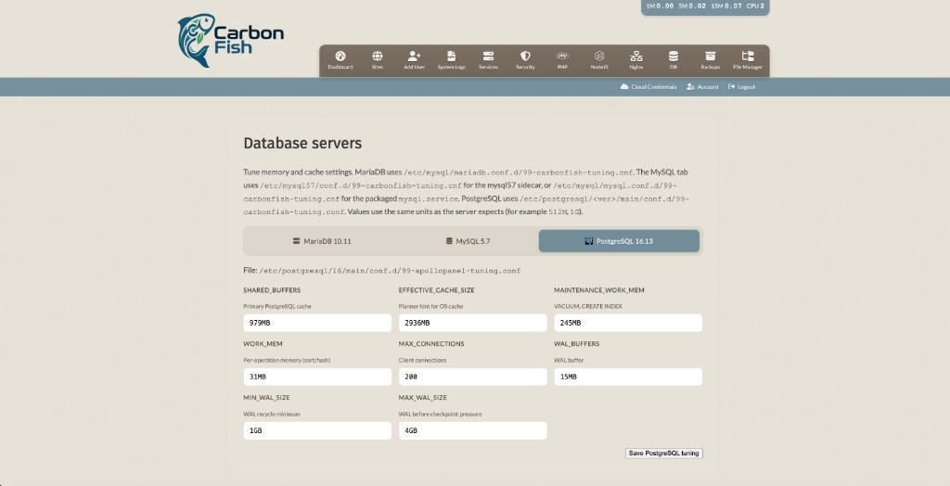The height and width of the screenshot is (486, 950).
Task: Switch to MySQL 5.7 tab
Action: 468,241
